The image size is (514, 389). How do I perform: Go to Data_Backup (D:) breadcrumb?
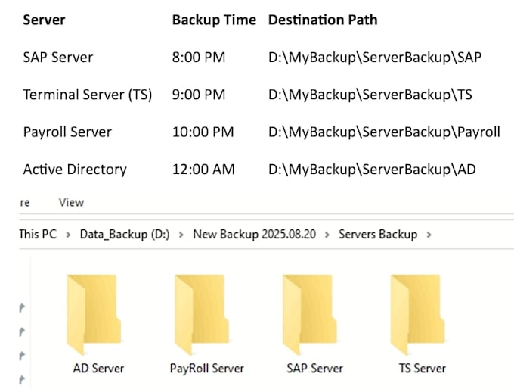click(x=125, y=235)
